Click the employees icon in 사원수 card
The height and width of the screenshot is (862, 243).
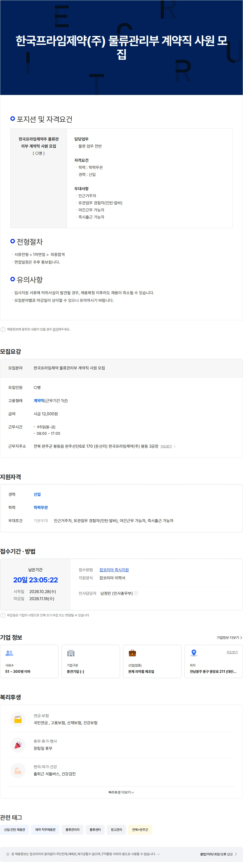click(9, 653)
